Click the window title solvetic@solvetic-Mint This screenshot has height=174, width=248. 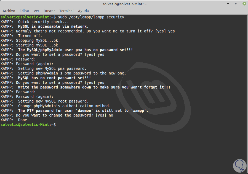(125, 4)
